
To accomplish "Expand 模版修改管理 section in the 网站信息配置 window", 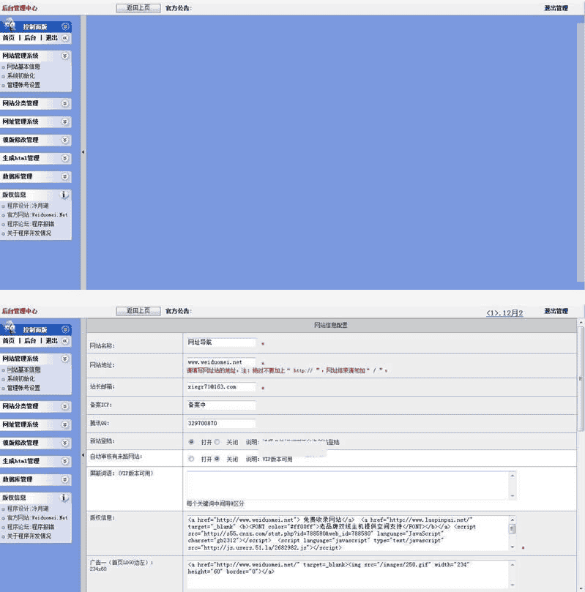I will tap(65, 443).
